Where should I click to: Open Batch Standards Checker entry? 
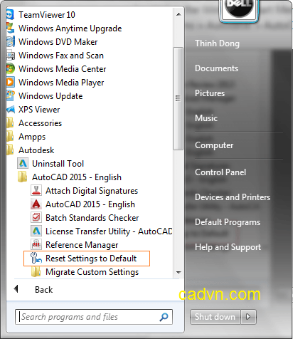click(x=92, y=218)
